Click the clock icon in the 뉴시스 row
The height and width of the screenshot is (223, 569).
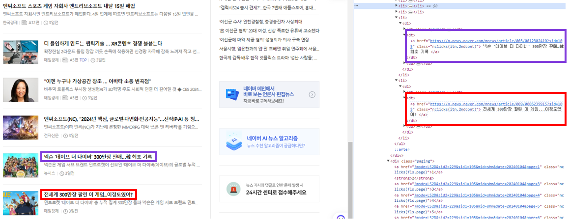tap(61, 173)
